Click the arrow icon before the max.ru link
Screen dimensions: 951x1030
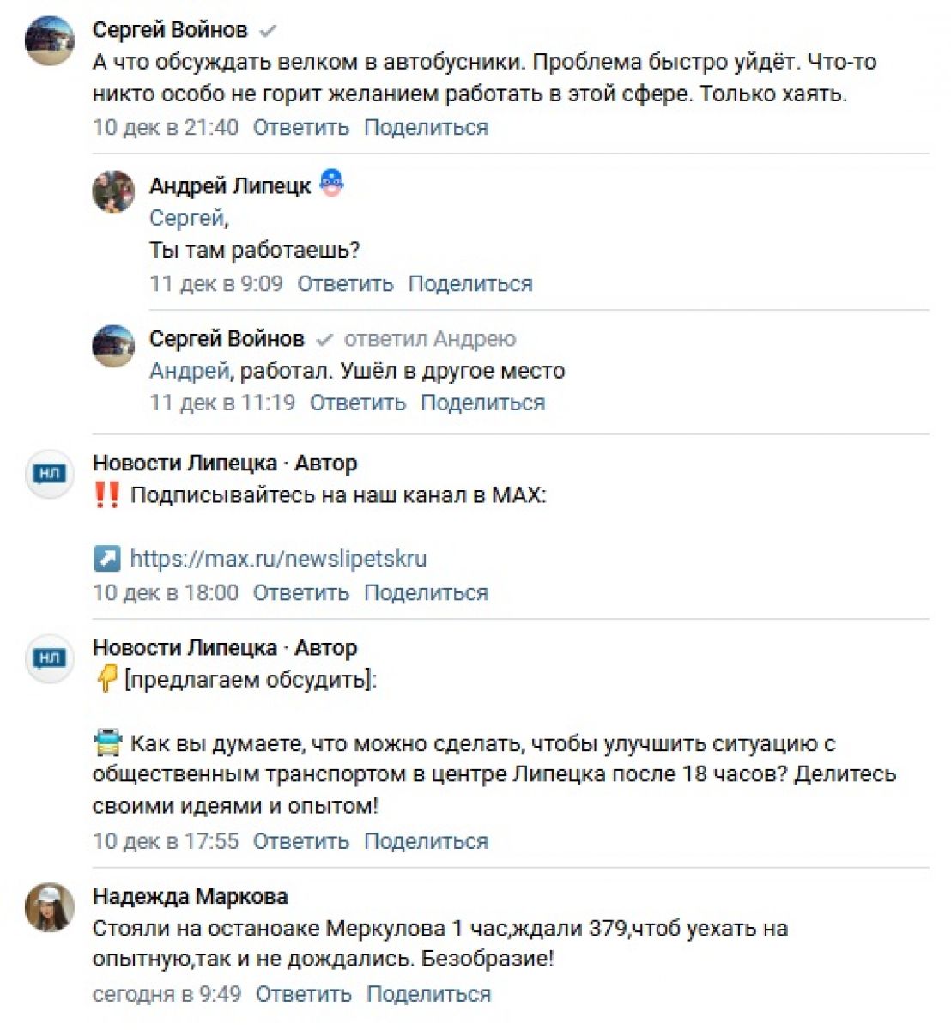106,559
